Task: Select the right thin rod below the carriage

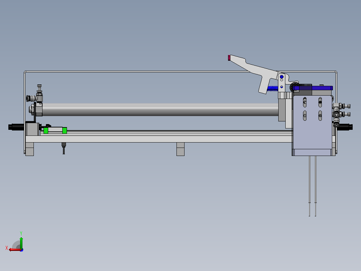Action: (x=316, y=186)
